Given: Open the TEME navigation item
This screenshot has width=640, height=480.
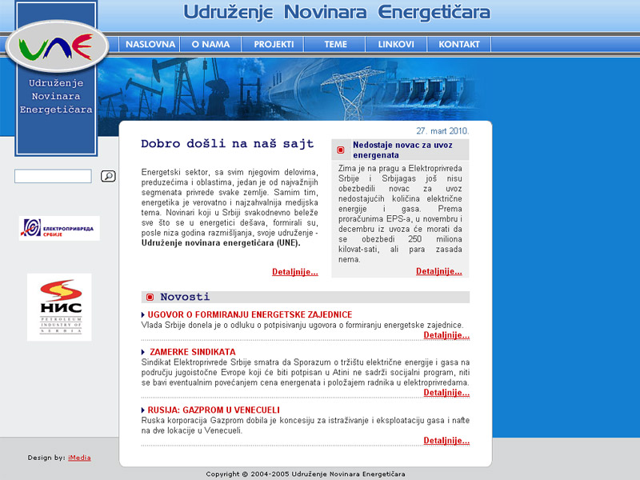Looking at the screenshot, I should click(x=335, y=45).
